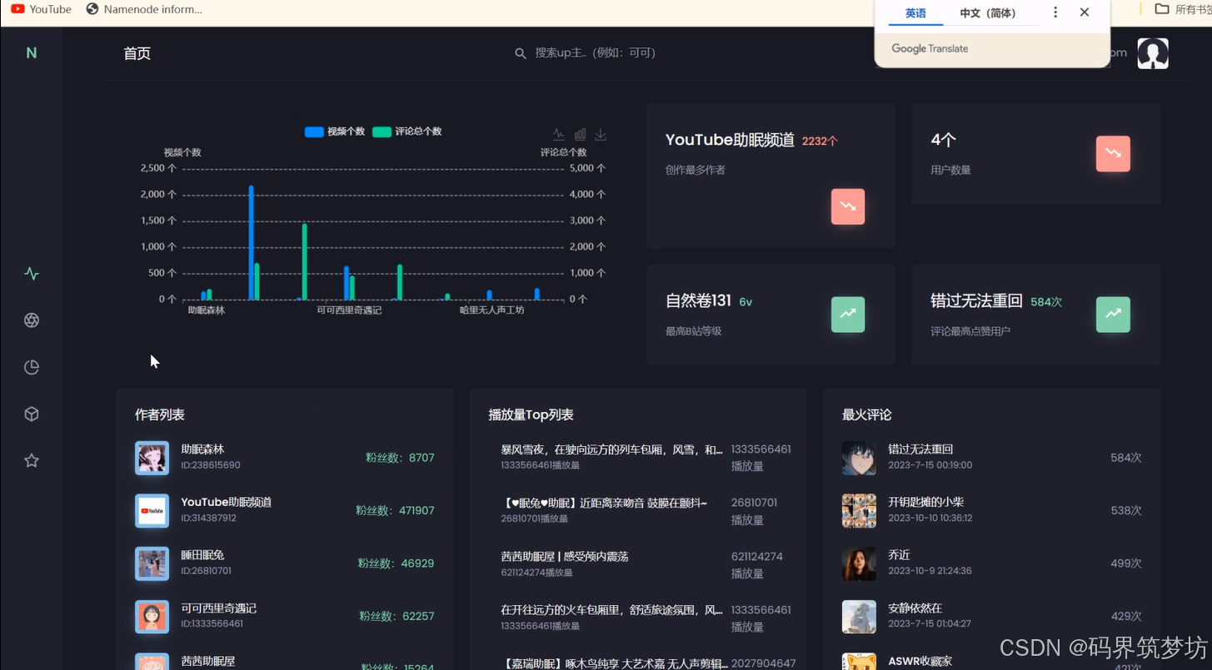
Task: Click the YouTube bookmark icon
Action: tap(17, 9)
